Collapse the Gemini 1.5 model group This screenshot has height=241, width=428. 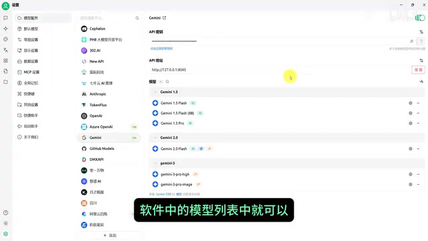155,92
